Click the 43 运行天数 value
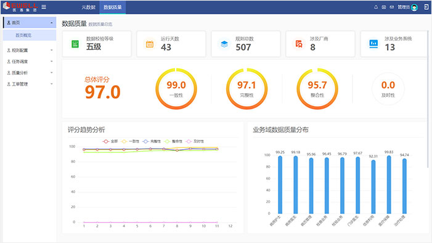Image resolution: width=432 pixels, height=243 pixels. pos(166,47)
